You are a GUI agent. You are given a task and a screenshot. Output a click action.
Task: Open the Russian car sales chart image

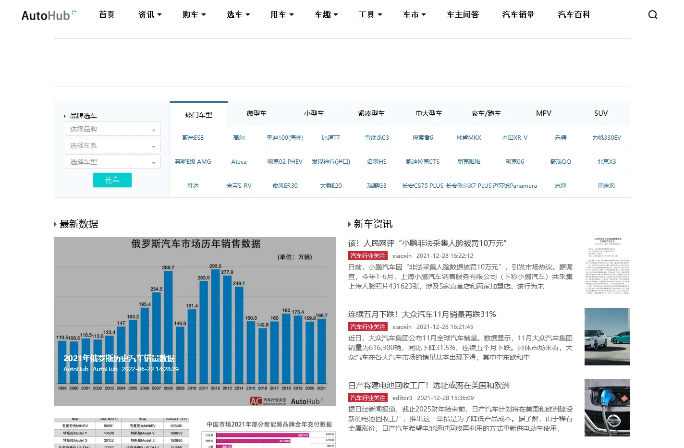point(195,321)
